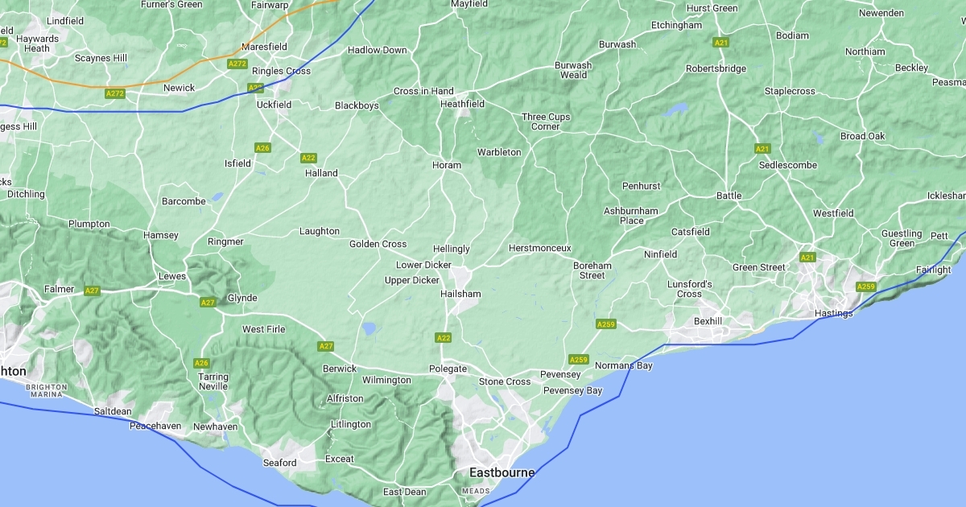Click the A272 road shield west of Newick
Image resolution: width=966 pixels, height=507 pixels.
point(115,94)
